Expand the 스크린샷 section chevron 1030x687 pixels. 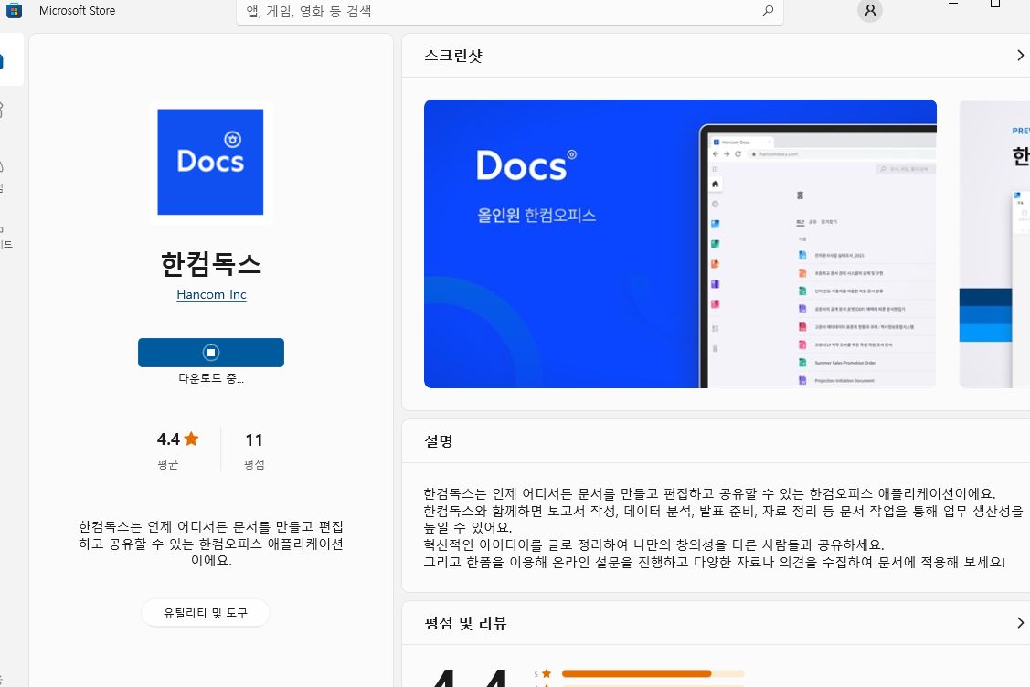pyautogui.click(x=1020, y=56)
